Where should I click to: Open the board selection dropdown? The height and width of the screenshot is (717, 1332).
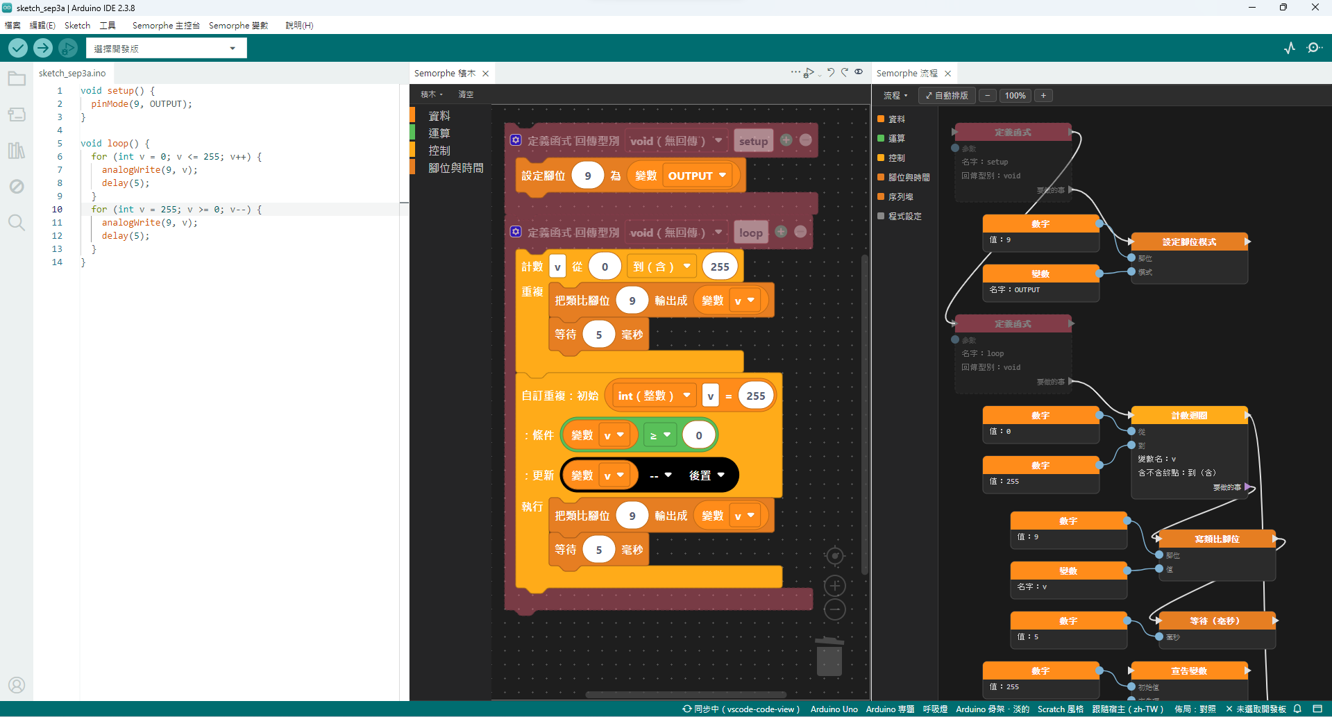[x=167, y=48]
